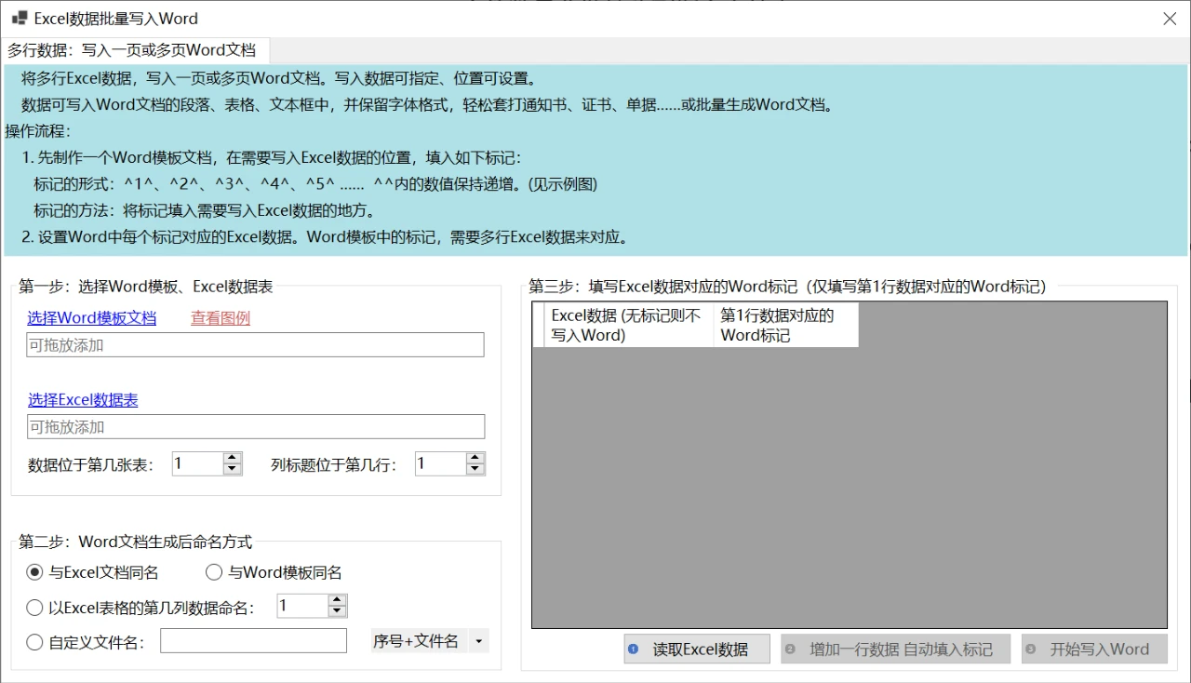Click the 读取Excel数据 button
The image size is (1191, 683).
click(697, 650)
